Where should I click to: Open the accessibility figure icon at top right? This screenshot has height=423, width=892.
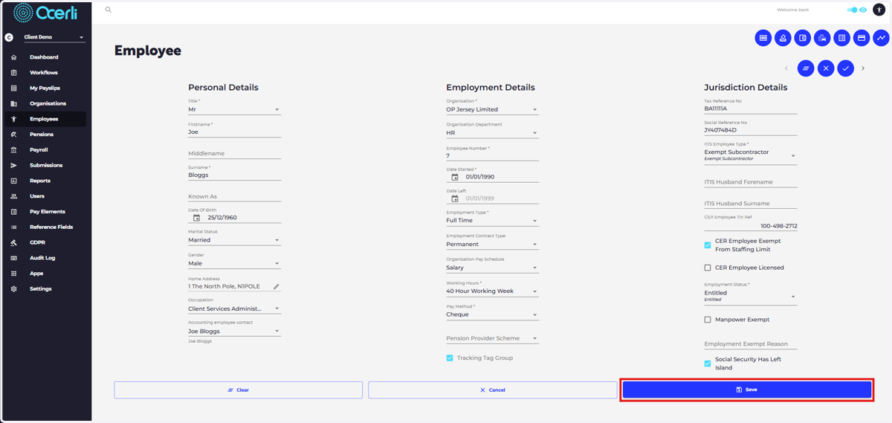(x=879, y=10)
